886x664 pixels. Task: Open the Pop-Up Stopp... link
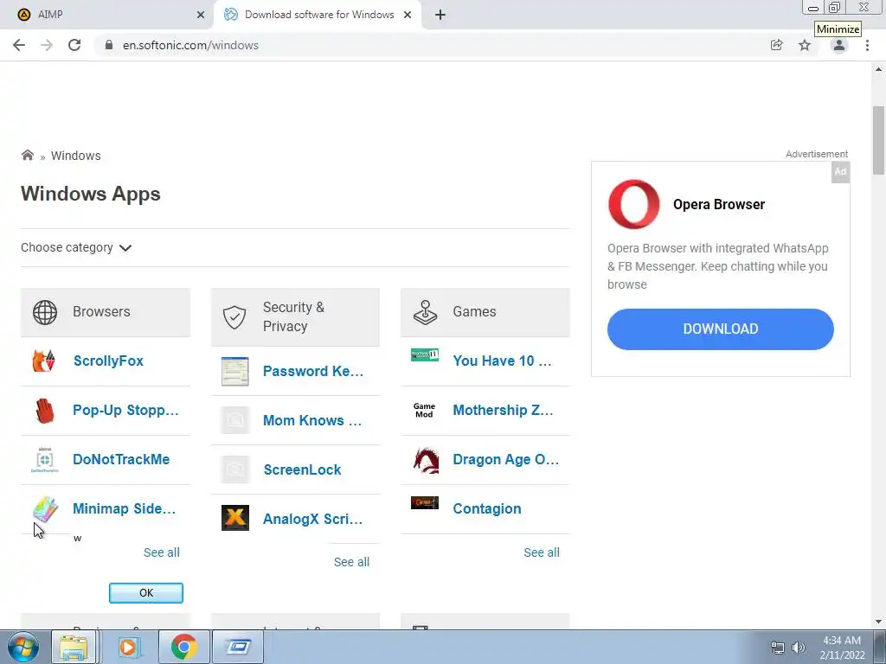click(x=125, y=411)
